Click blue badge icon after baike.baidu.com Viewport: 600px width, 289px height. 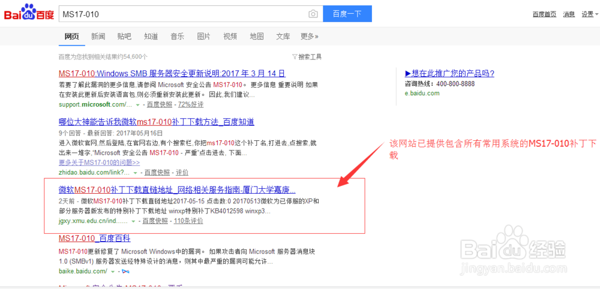click(x=125, y=272)
